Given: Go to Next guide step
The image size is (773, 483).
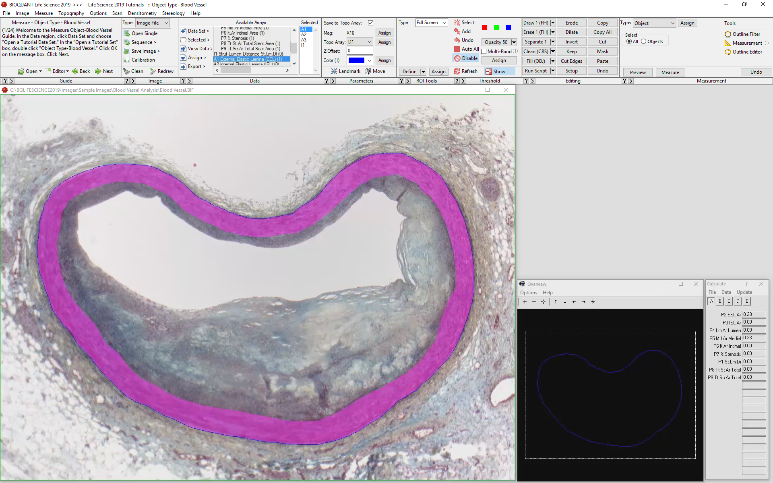Looking at the screenshot, I should click(104, 71).
